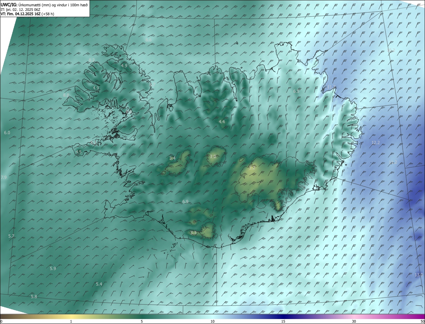Click the 5.7 value label on the map

click(11, 236)
